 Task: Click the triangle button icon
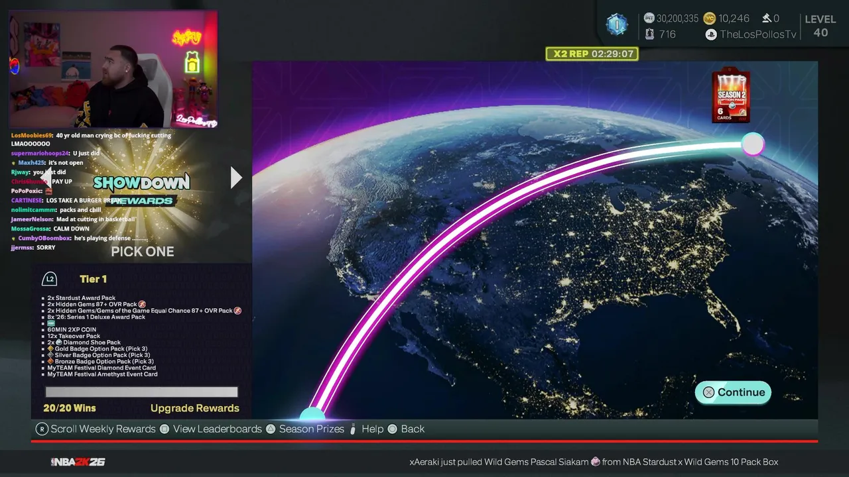pos(271,429)
